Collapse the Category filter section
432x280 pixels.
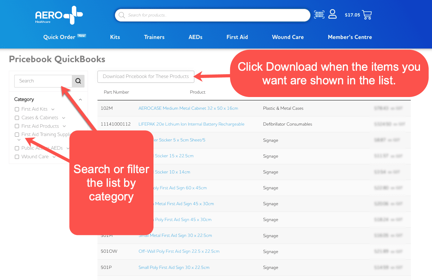[x=80, y=100]
